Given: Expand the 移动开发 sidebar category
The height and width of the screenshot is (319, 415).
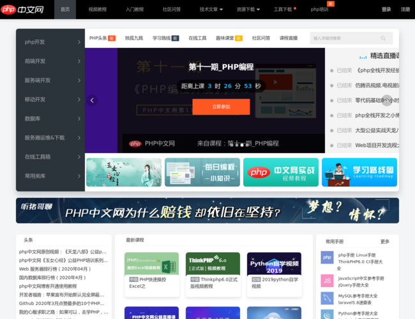Looking at the screenshot, I should 50,100.
